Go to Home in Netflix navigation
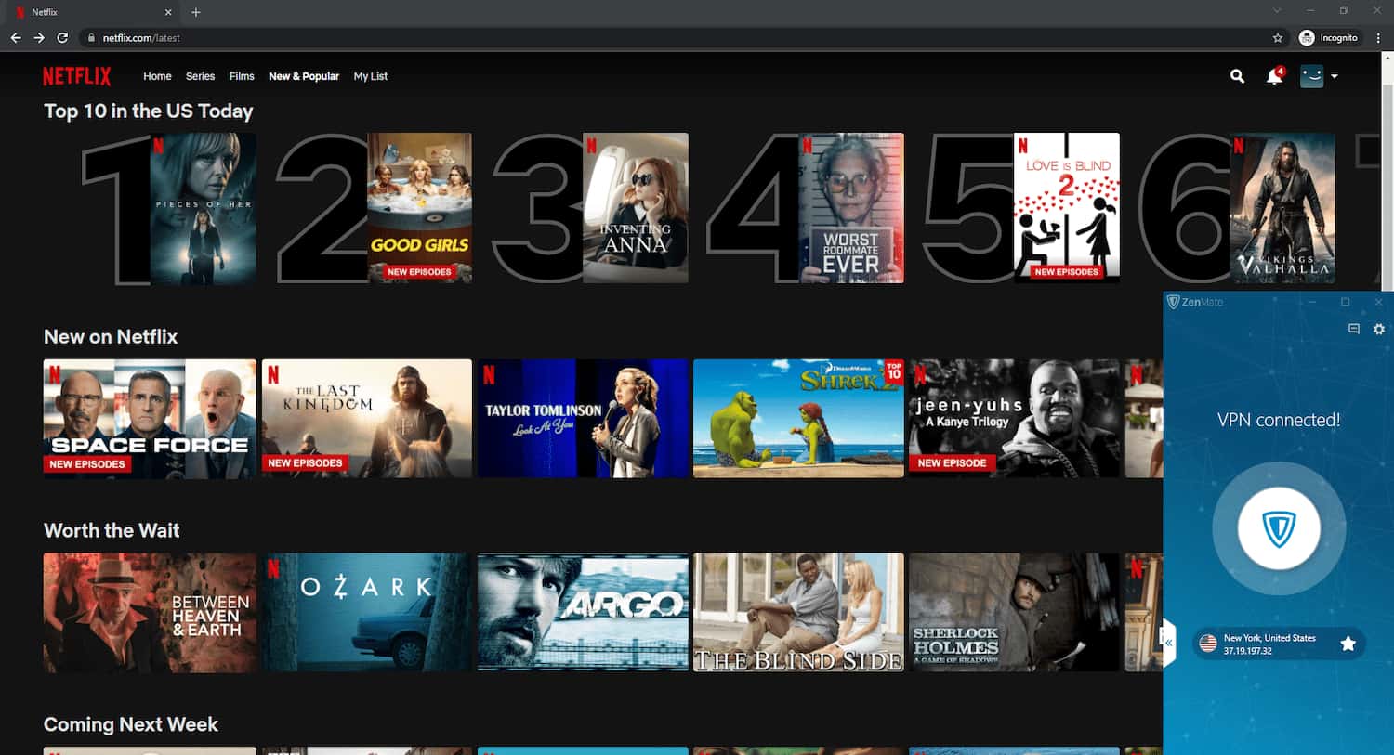This screenshot has height=755, width=1394. pyautogui.click(x=157, y=76)
